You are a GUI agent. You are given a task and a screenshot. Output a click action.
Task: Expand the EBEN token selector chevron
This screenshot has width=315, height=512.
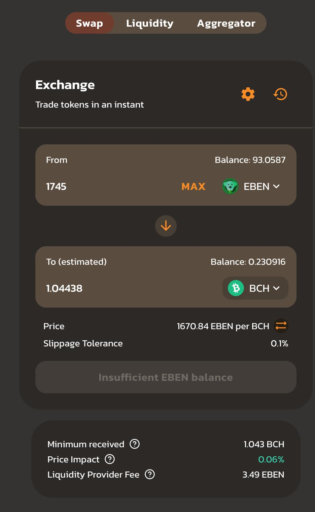click(276, 186)
